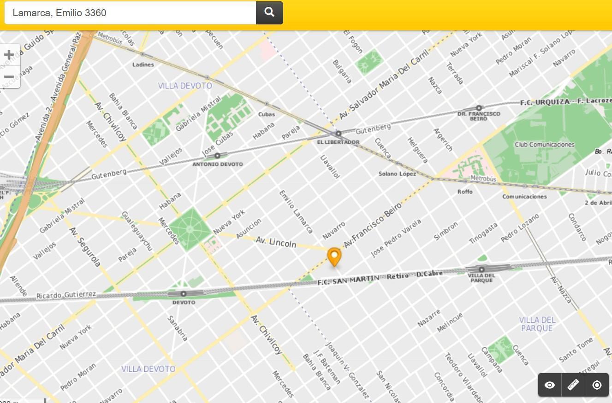Toggle the eye visibility button
The width and height of the screenshot is (612, 403).
[x=550, y=385]
